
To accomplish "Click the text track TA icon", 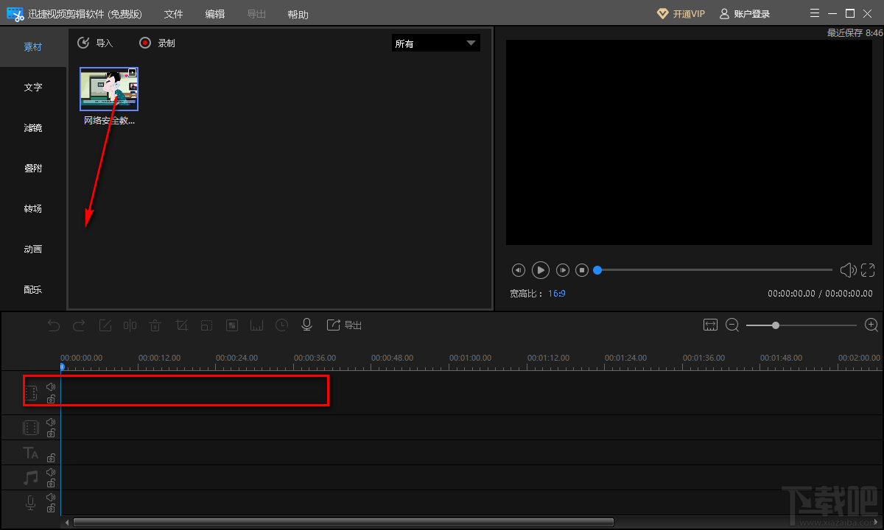I will click(x=31, y=453).
